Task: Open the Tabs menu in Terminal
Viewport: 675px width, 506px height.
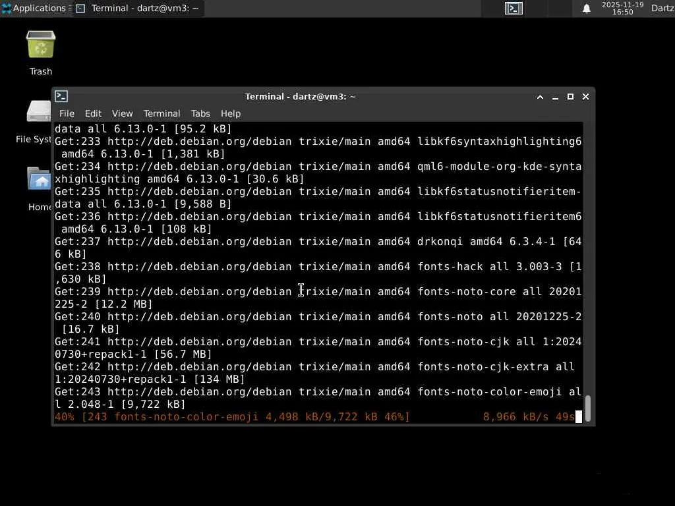Action: pyautogui.click(x=200, y=113)
